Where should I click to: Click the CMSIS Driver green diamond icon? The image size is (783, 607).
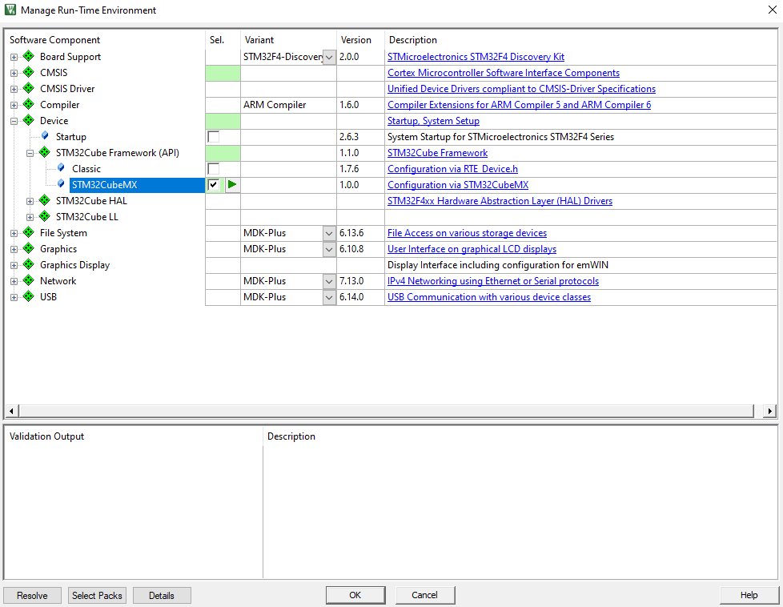(x=29, y=88)
